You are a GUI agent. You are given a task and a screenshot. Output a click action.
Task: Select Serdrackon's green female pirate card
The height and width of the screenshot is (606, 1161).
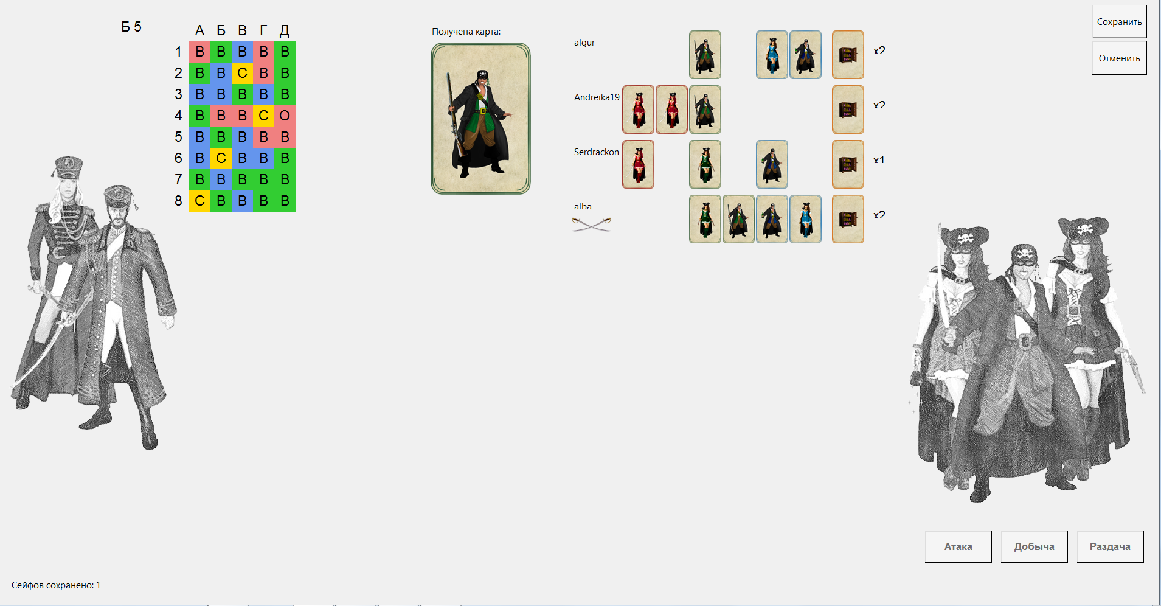coord(705,164)
